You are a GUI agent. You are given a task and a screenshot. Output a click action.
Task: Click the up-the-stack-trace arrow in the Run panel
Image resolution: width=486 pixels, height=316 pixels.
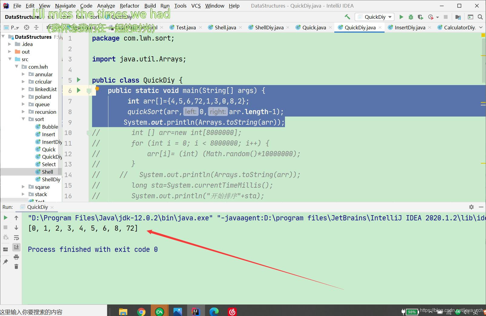coord(16,218)
